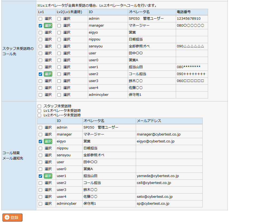Click green 選択 label in manager Lv1 cell

click(48, 26)
